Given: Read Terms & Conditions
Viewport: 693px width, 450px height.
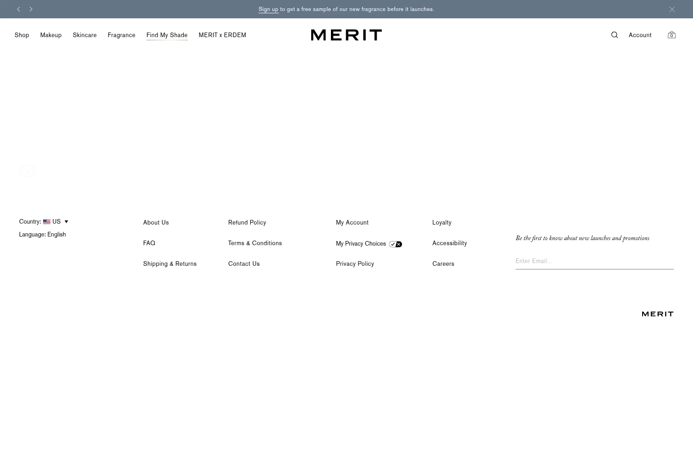Looking at the screenshot, I should click(x=255, y=243).
